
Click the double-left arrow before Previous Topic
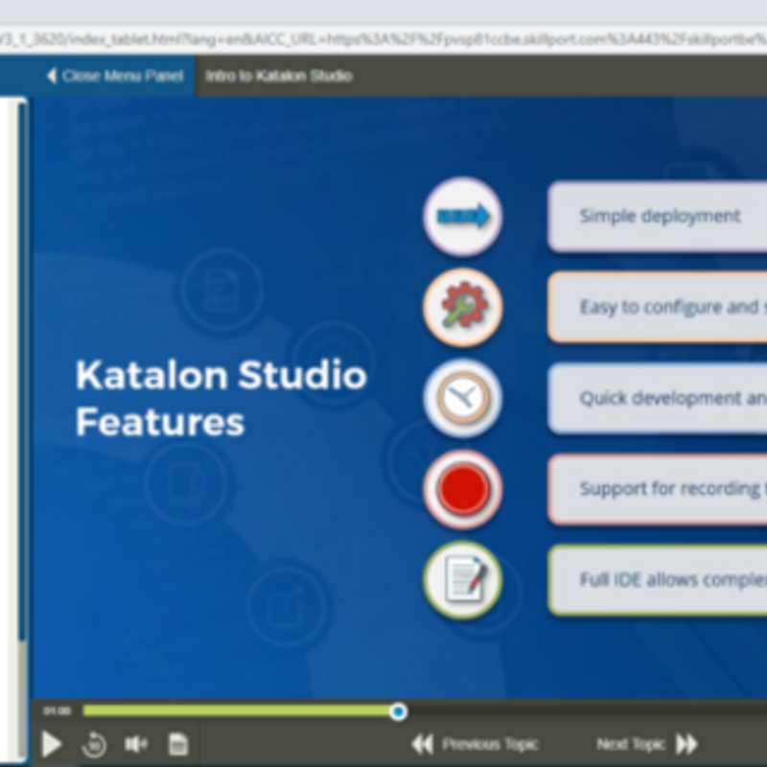tap(422, 744)
